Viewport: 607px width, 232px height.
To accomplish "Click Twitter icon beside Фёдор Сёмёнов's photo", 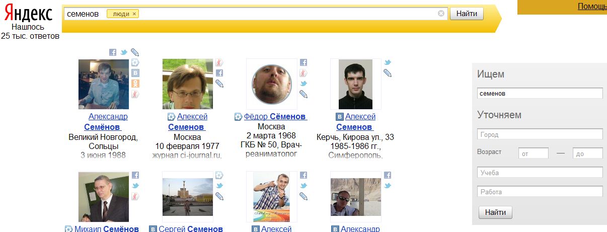I will point(303,84).
